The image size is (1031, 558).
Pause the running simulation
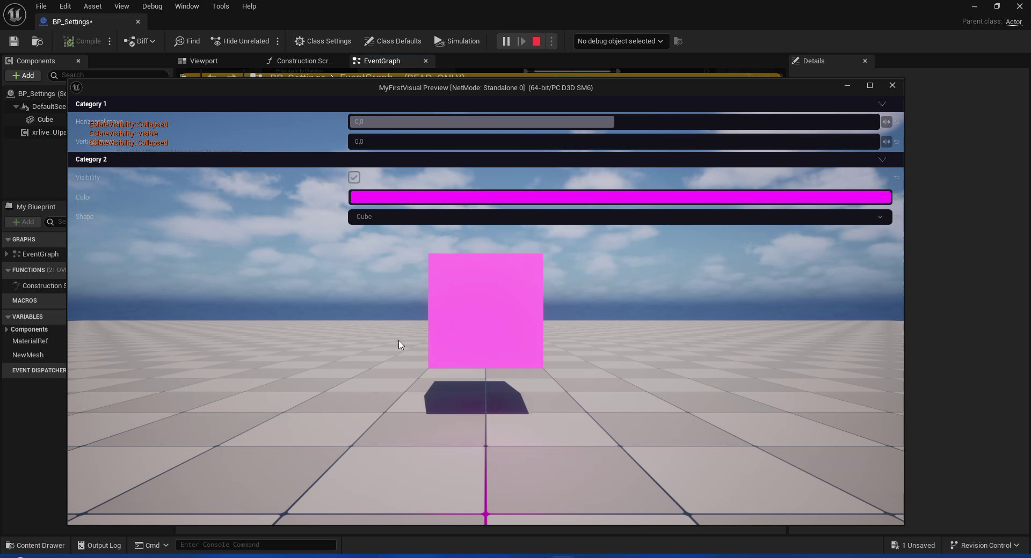click(x=506, y=41)
